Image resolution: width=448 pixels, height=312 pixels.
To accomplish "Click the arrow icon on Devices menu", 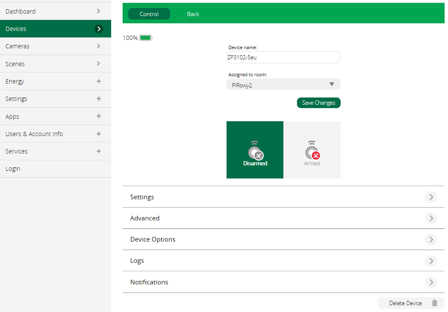I will click(99, 29).
